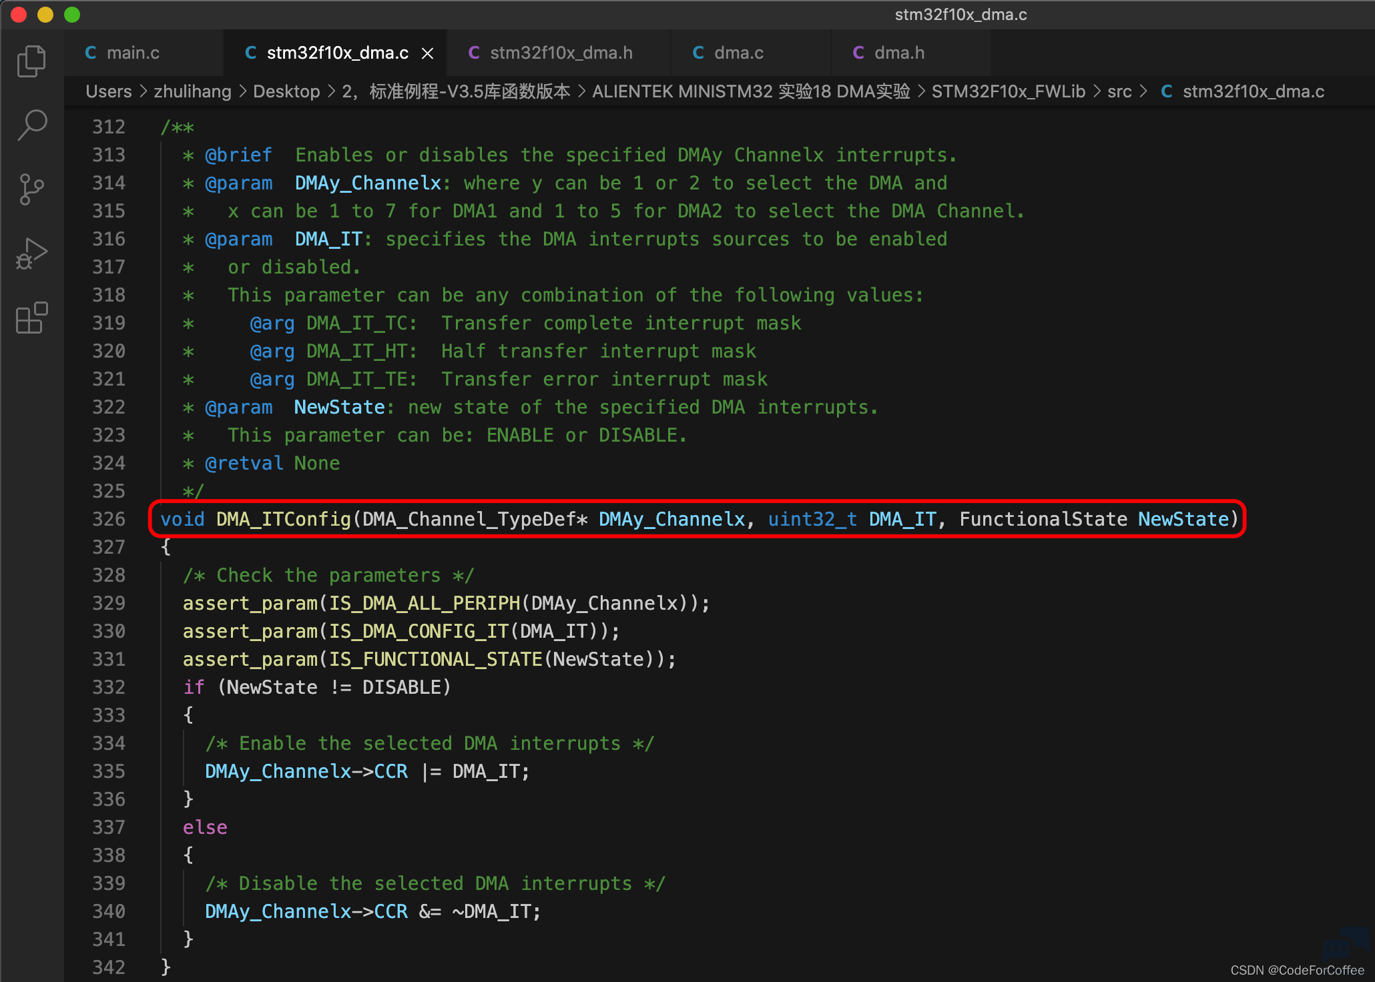Click the DMA_ITConfig function name

point(284,519)
